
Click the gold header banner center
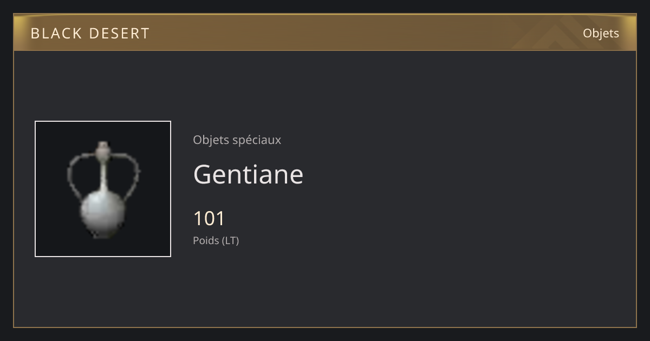325,32
